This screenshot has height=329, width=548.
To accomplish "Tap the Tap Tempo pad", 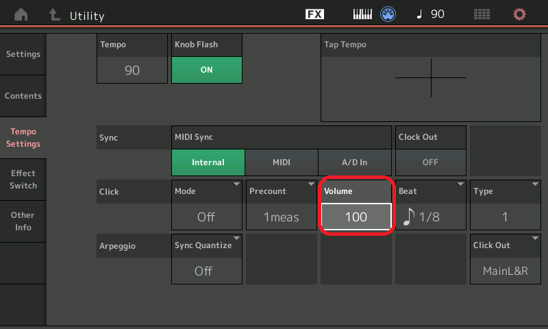I will (x=430, y=77).
